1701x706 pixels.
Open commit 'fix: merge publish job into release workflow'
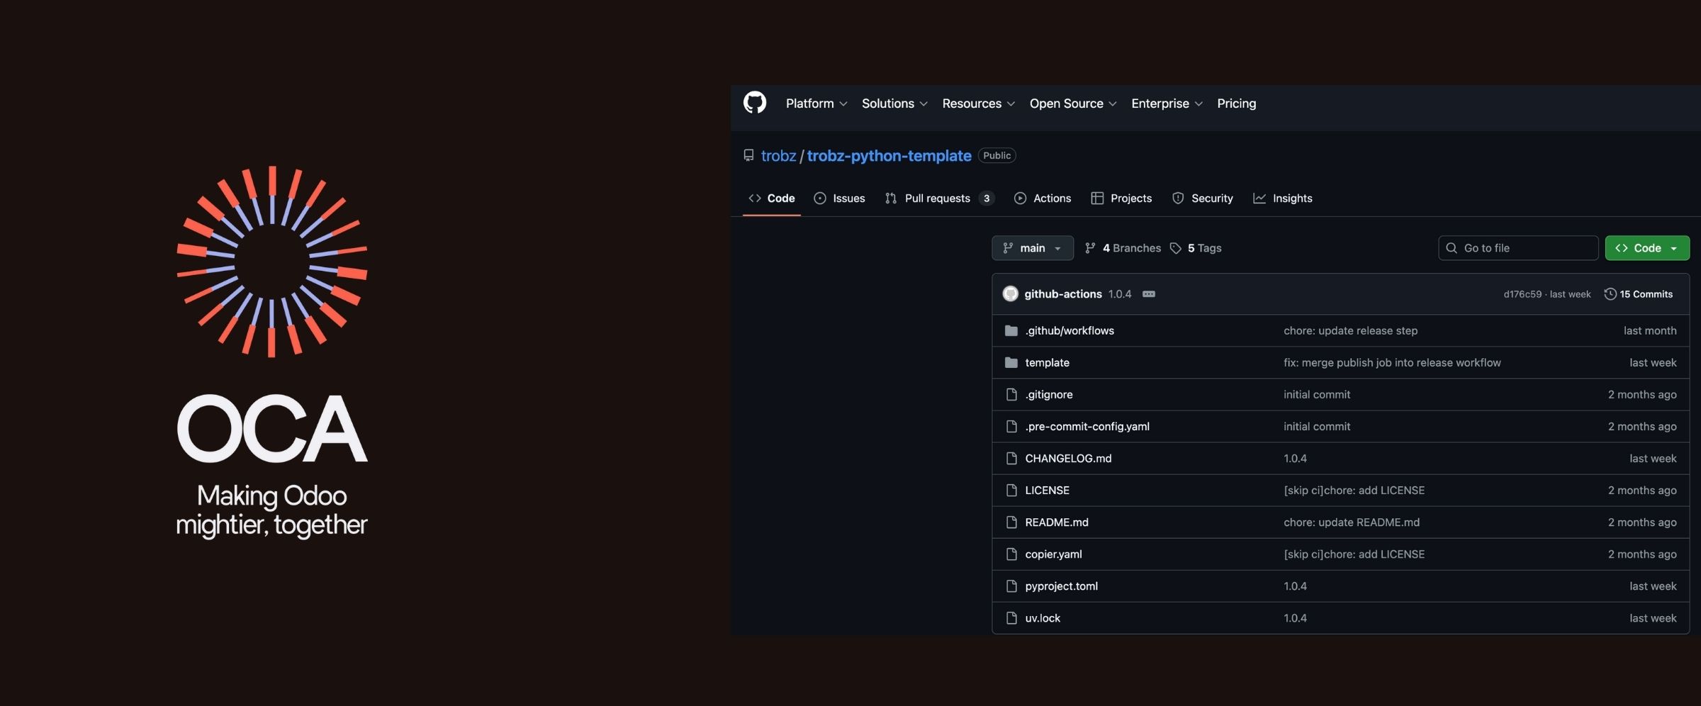click(x=1392, y=362)
